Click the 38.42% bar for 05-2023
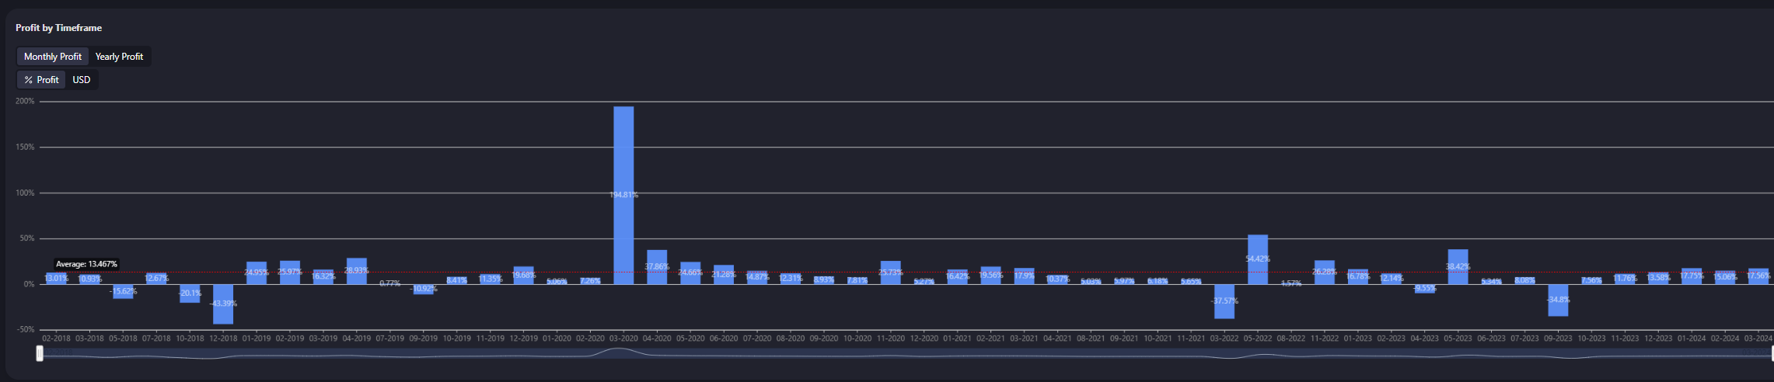Image resolution: width=1774 pixels, height=382 pixels. pos(1458,267)
